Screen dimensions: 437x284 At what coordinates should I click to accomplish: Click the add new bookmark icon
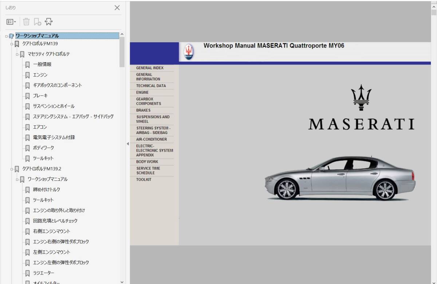[x=37, y=22]
